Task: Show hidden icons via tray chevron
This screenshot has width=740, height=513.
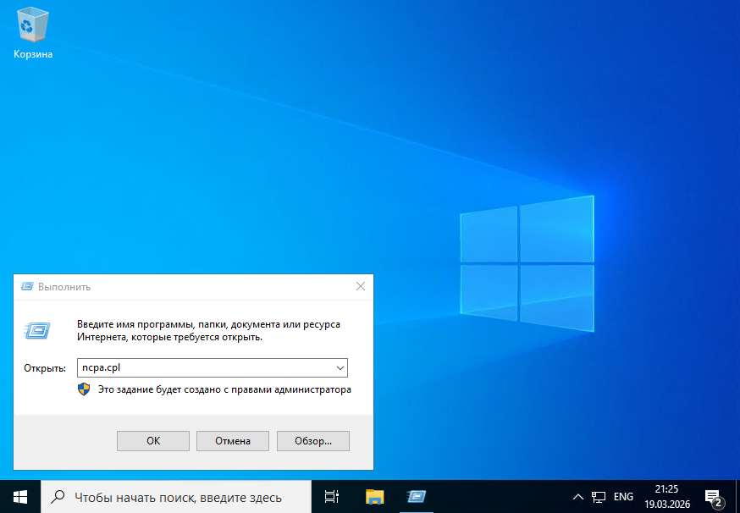Action: (x=577, y=497)
